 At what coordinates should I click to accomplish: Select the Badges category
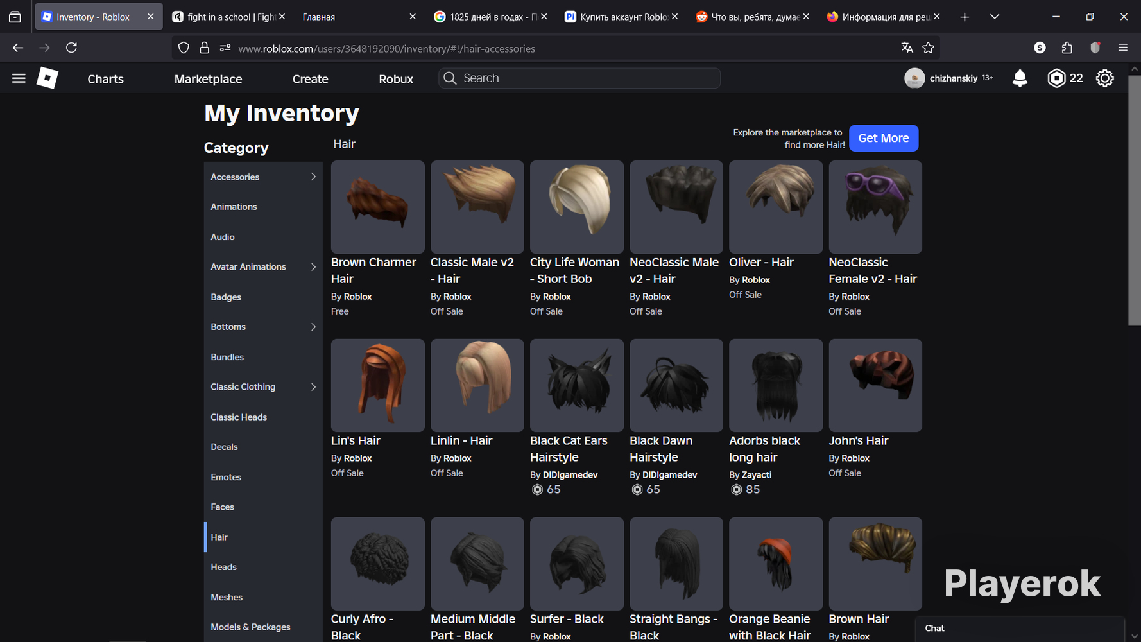(263, 297)
